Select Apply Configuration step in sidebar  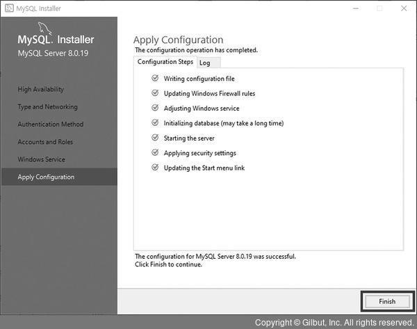coord(59,177)
